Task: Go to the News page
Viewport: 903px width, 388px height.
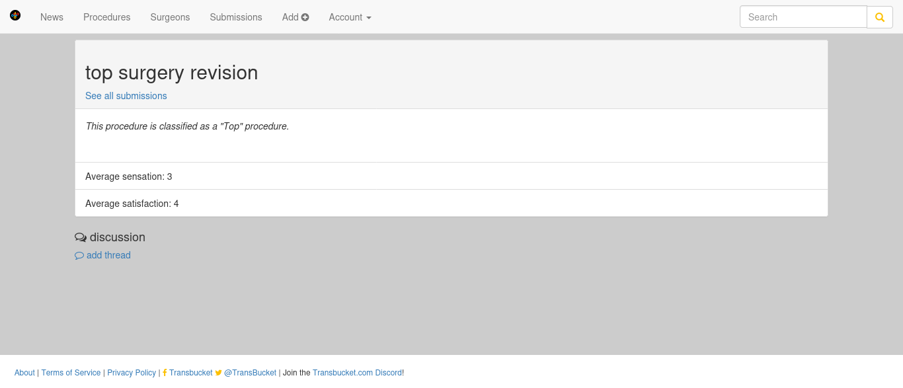Action: (x=52, y=17)
